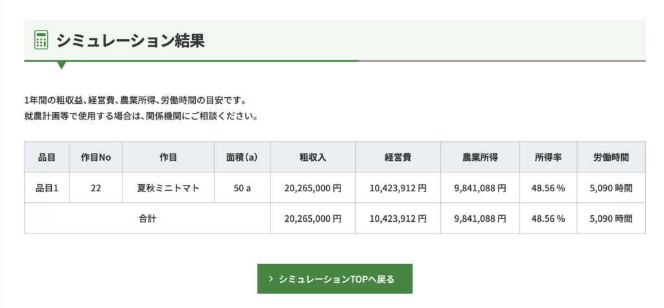The image size is (664, 308).
Task: Click the 経営費 column header
Action: tap(398, 157)
